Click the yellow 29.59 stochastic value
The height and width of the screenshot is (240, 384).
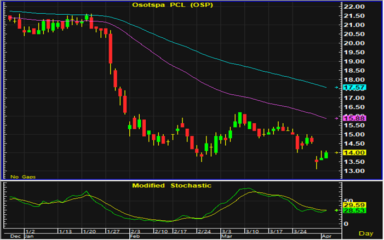tap(354, 205)
